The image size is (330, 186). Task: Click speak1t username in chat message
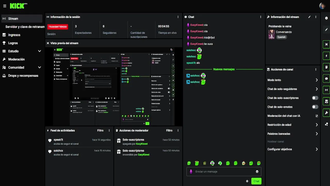pos(191,63)
